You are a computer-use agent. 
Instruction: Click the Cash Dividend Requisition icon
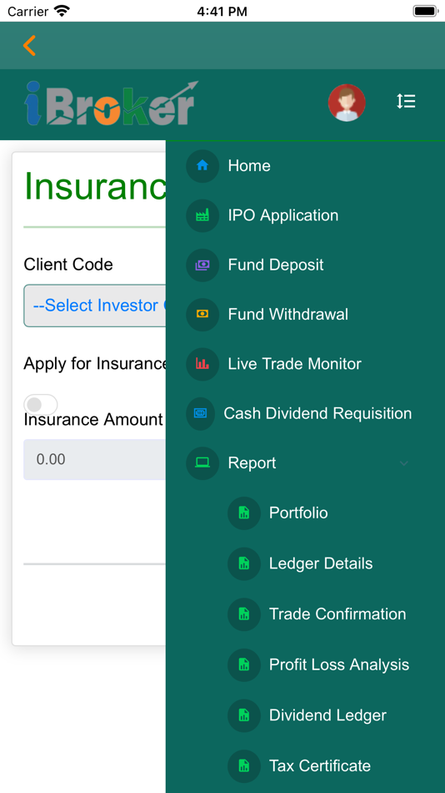click(201, 414)
